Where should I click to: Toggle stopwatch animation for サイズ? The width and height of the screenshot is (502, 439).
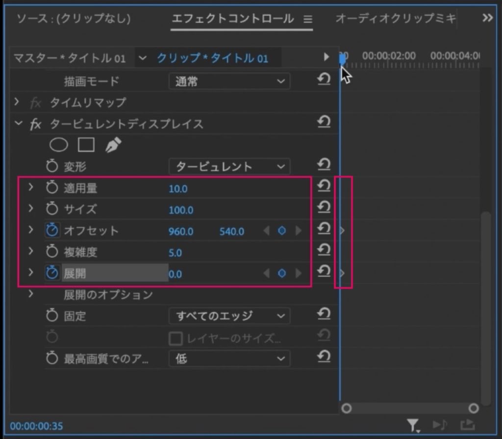(x=52, y=209)
